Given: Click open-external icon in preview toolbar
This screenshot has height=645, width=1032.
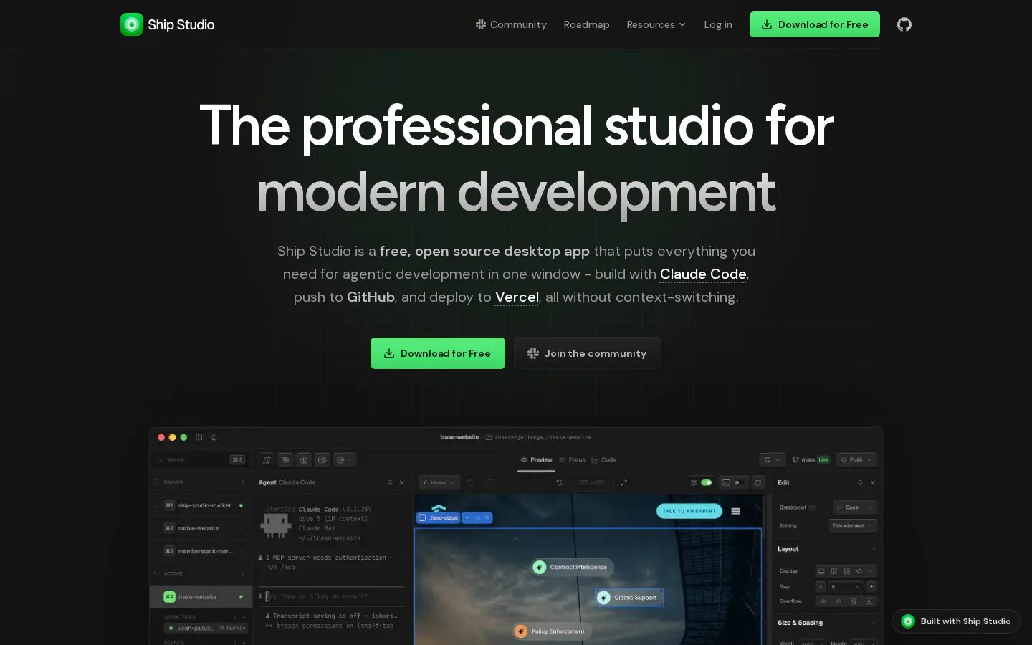Looking at the screenshot, I should coord(758,483).
